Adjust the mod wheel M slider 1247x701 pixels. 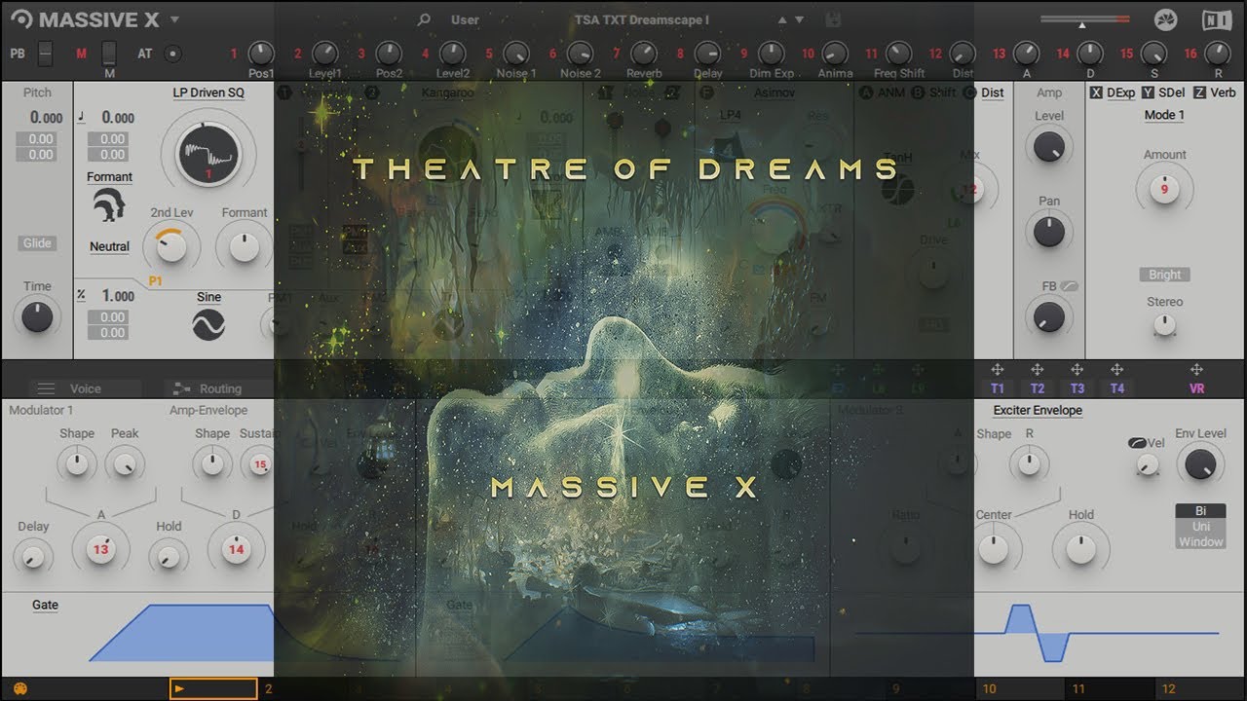109,54
